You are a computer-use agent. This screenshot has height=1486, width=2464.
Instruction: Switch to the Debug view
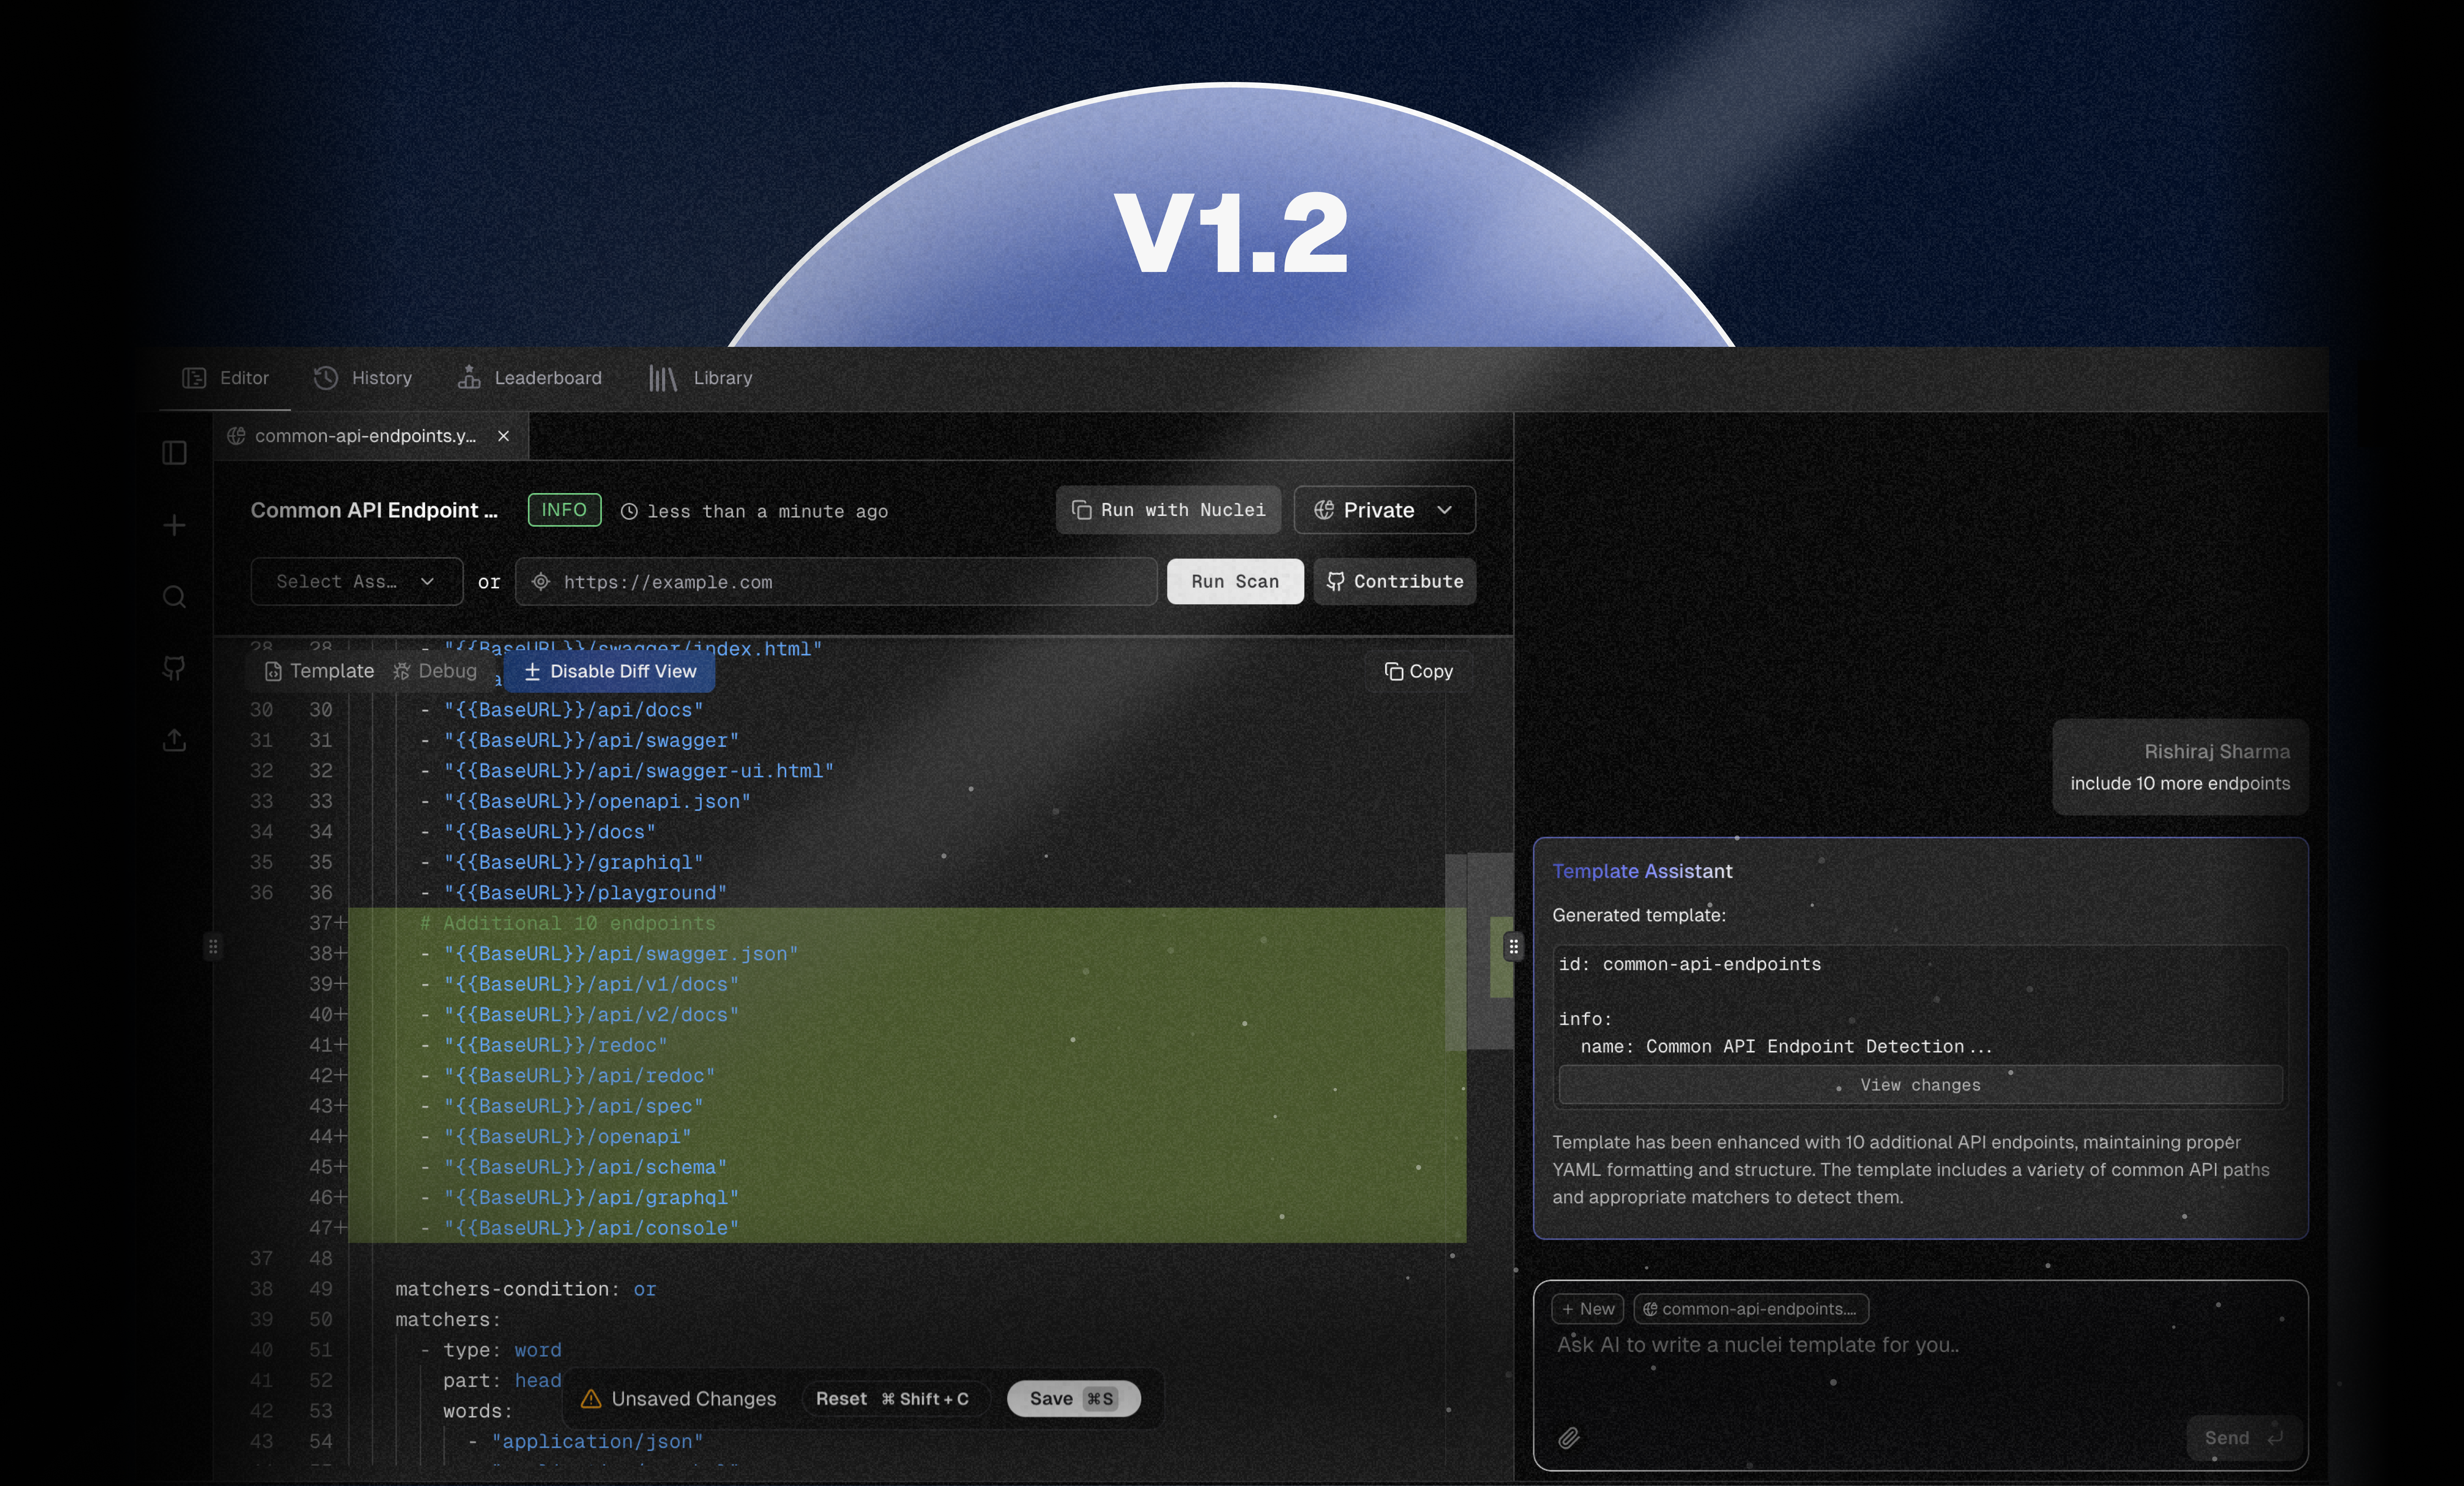pos(435,671)
